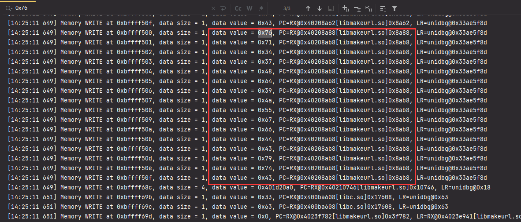Open results in Find tool window icon
Image resolution: width=521 pixels, height=222 pixels.
click(x=331, y=8)
